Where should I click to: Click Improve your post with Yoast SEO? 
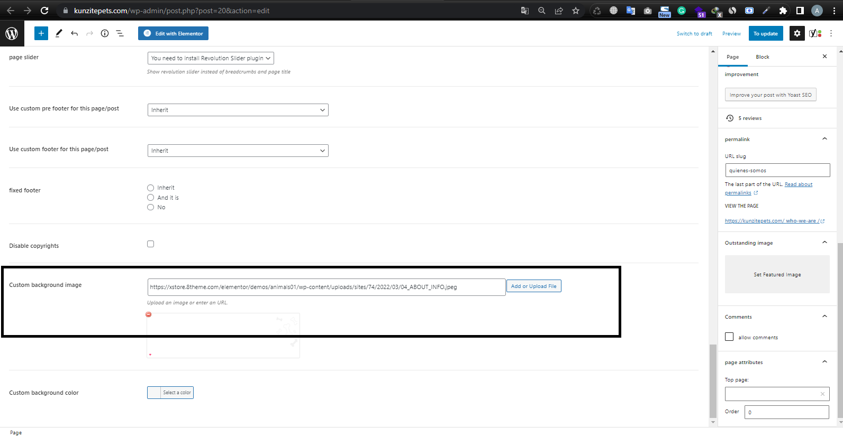pos(771,95)
